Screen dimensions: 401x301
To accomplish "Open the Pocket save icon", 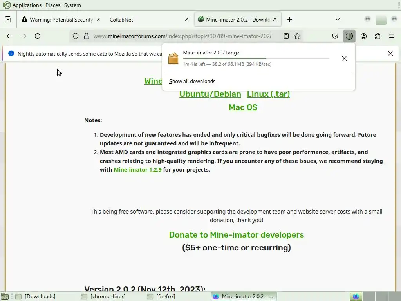I will coord(335,36).
